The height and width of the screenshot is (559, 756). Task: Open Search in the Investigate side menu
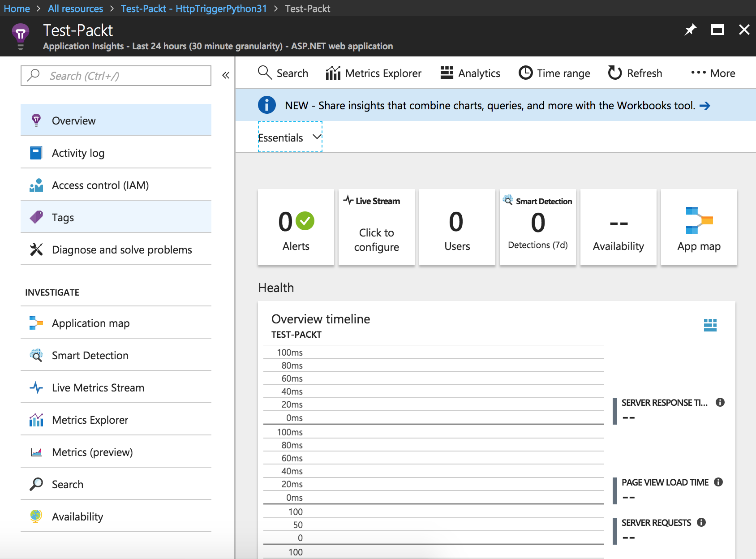[x=116, y=484]
